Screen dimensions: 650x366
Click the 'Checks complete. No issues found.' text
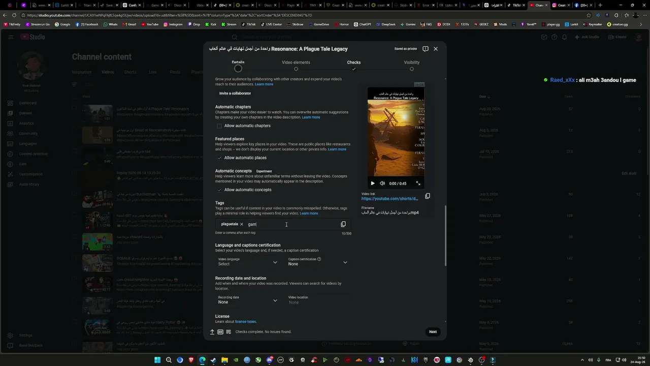(264, 332)
